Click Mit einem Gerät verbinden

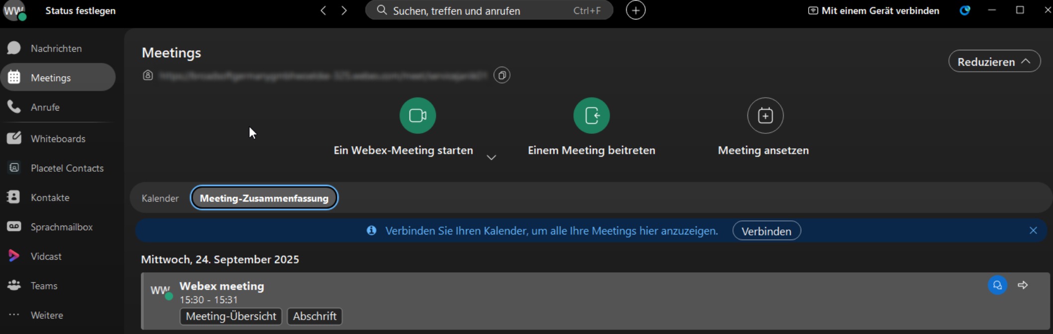(x=873, y=10)
